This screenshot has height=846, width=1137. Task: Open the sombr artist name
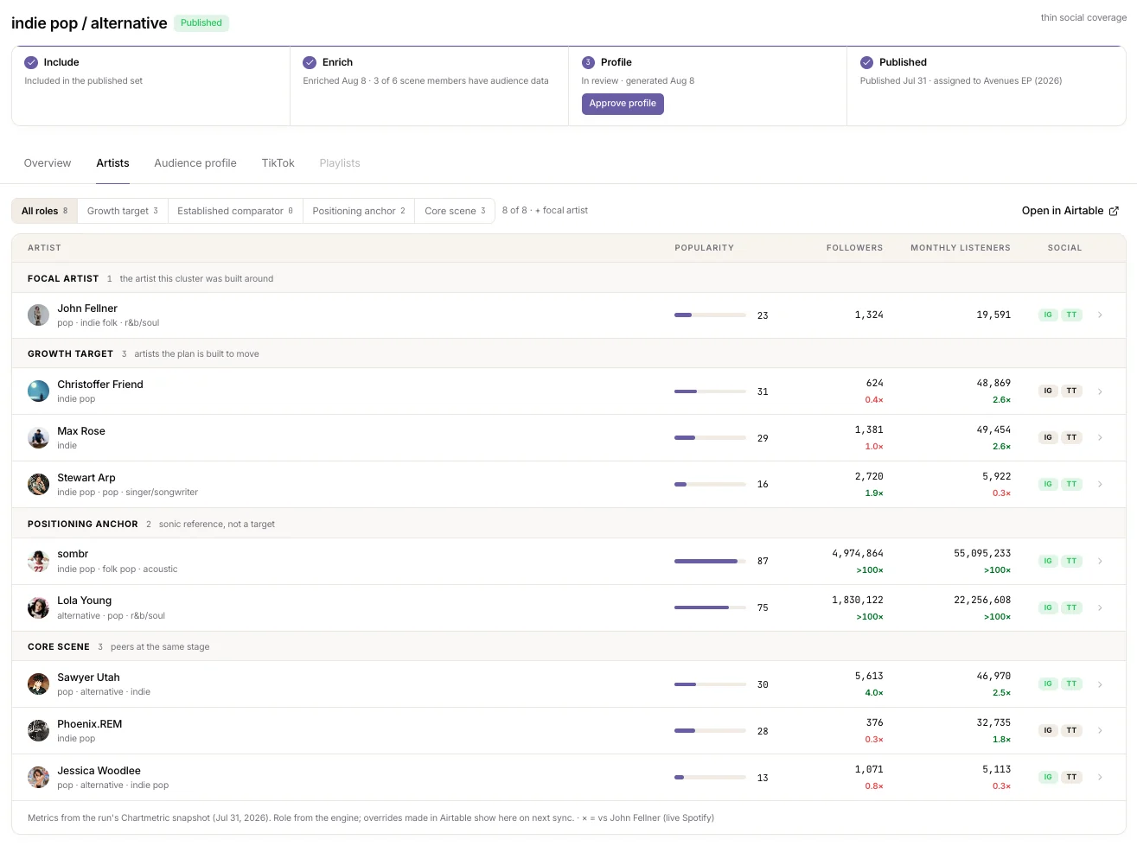73,554
